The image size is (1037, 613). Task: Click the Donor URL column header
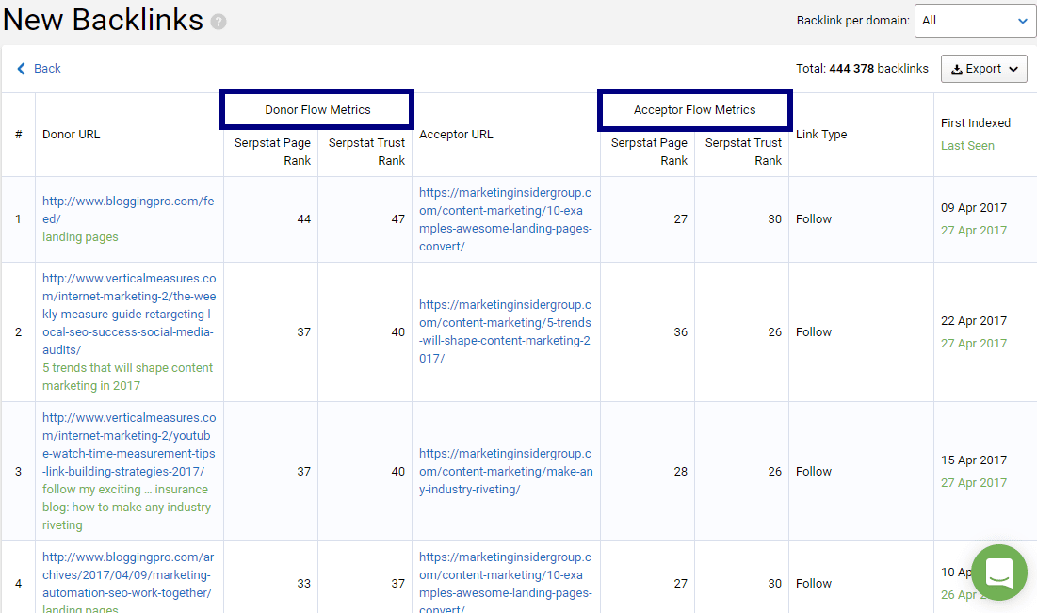[x=72, y=135]
